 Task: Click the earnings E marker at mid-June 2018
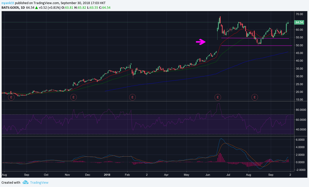218,97
